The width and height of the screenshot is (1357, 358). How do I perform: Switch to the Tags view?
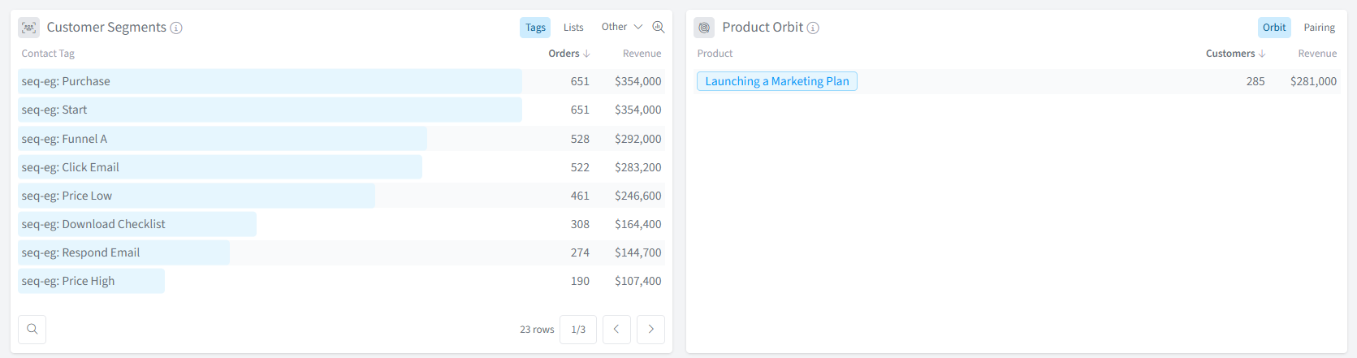pyautogui.click(x=535, y=28)
